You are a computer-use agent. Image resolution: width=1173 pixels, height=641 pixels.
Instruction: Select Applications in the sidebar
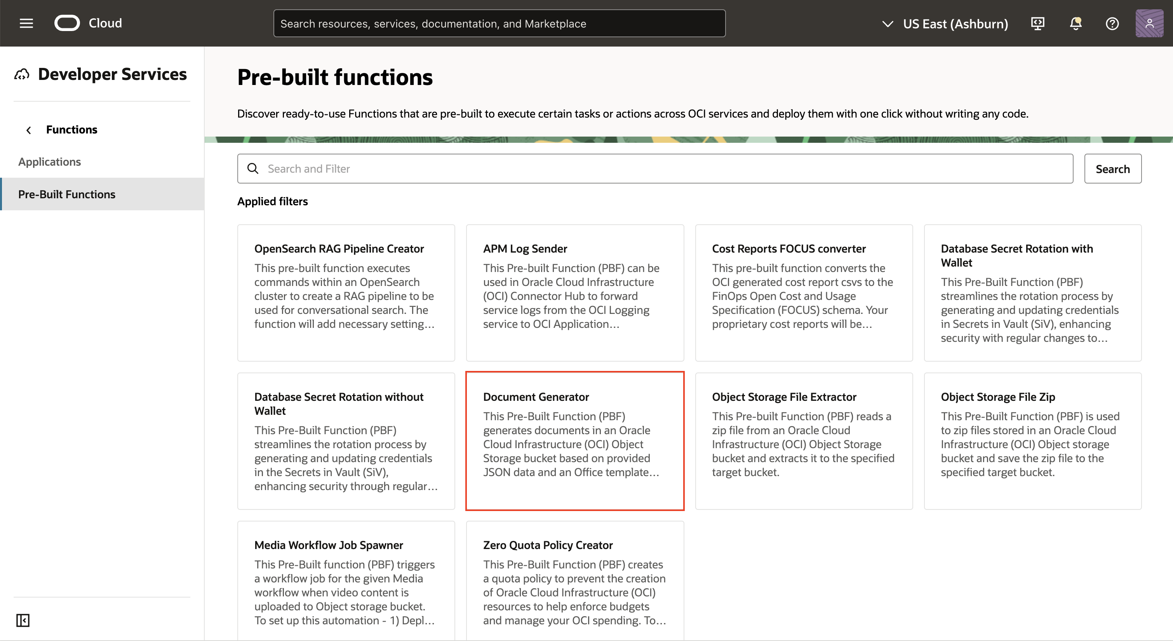[50, 161]
